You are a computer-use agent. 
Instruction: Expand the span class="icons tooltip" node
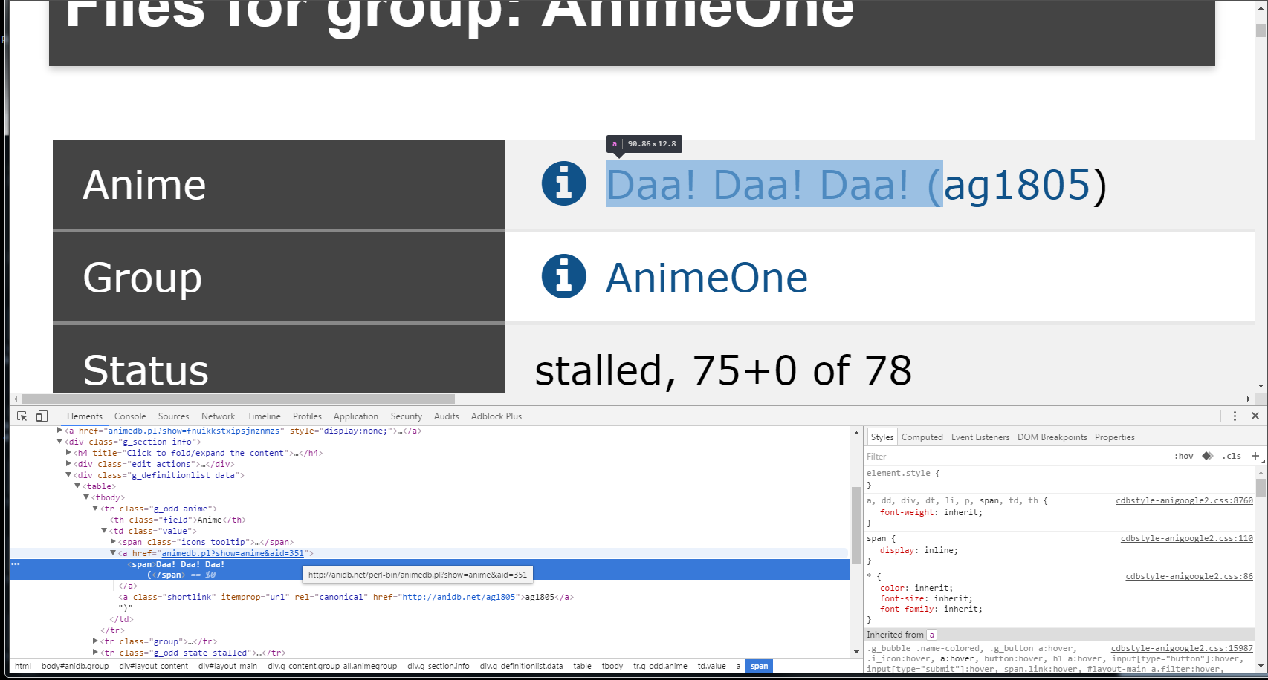(114, 542)
